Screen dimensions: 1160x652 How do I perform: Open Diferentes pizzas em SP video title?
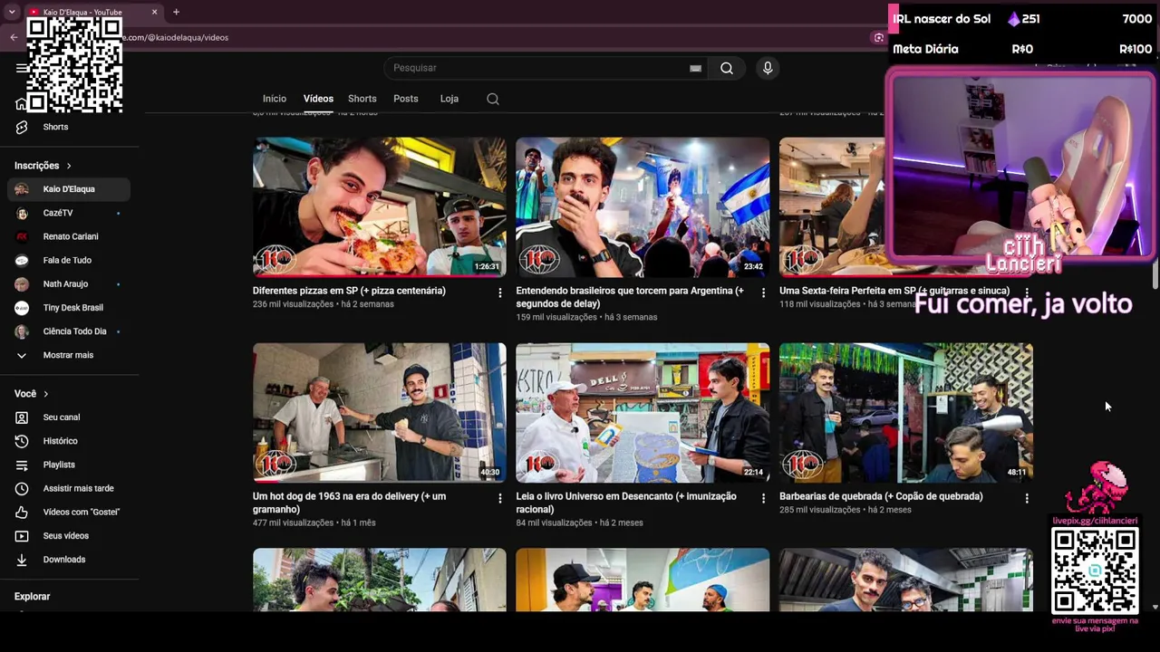tap(349, 291)
